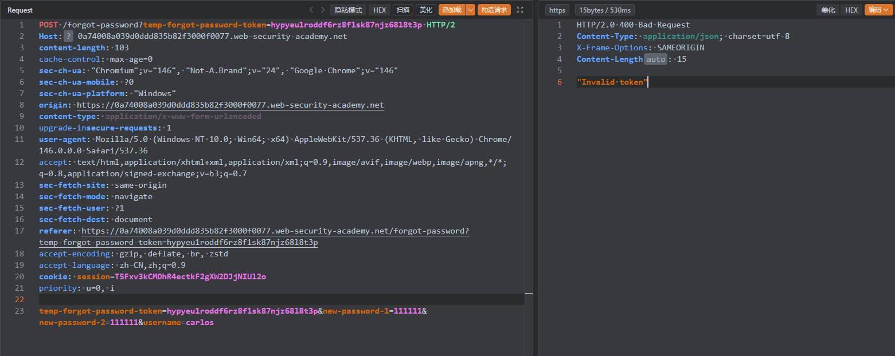Click the previous request arrow icon
895x356 pixels.
(311, 10)
